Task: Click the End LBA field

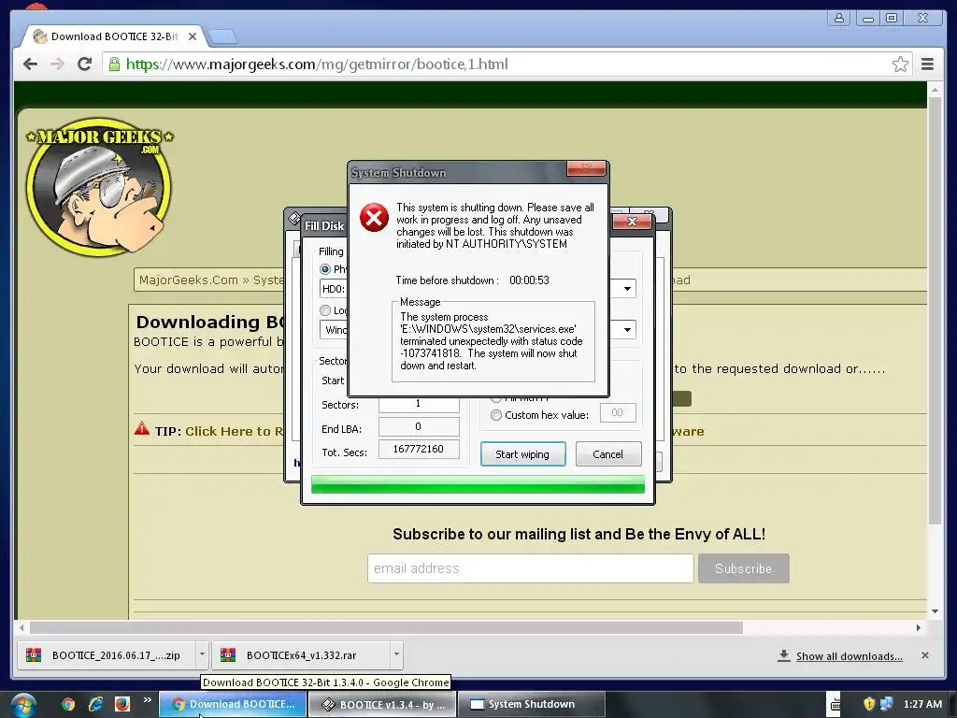Action: pyautogui.click(x=419, y=426)
